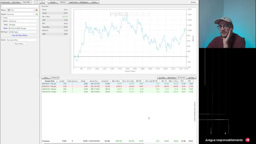This screenshot has width=256, height=144.
Task: Click the red player icon beside Hero
Action: (x=37, y=10)
